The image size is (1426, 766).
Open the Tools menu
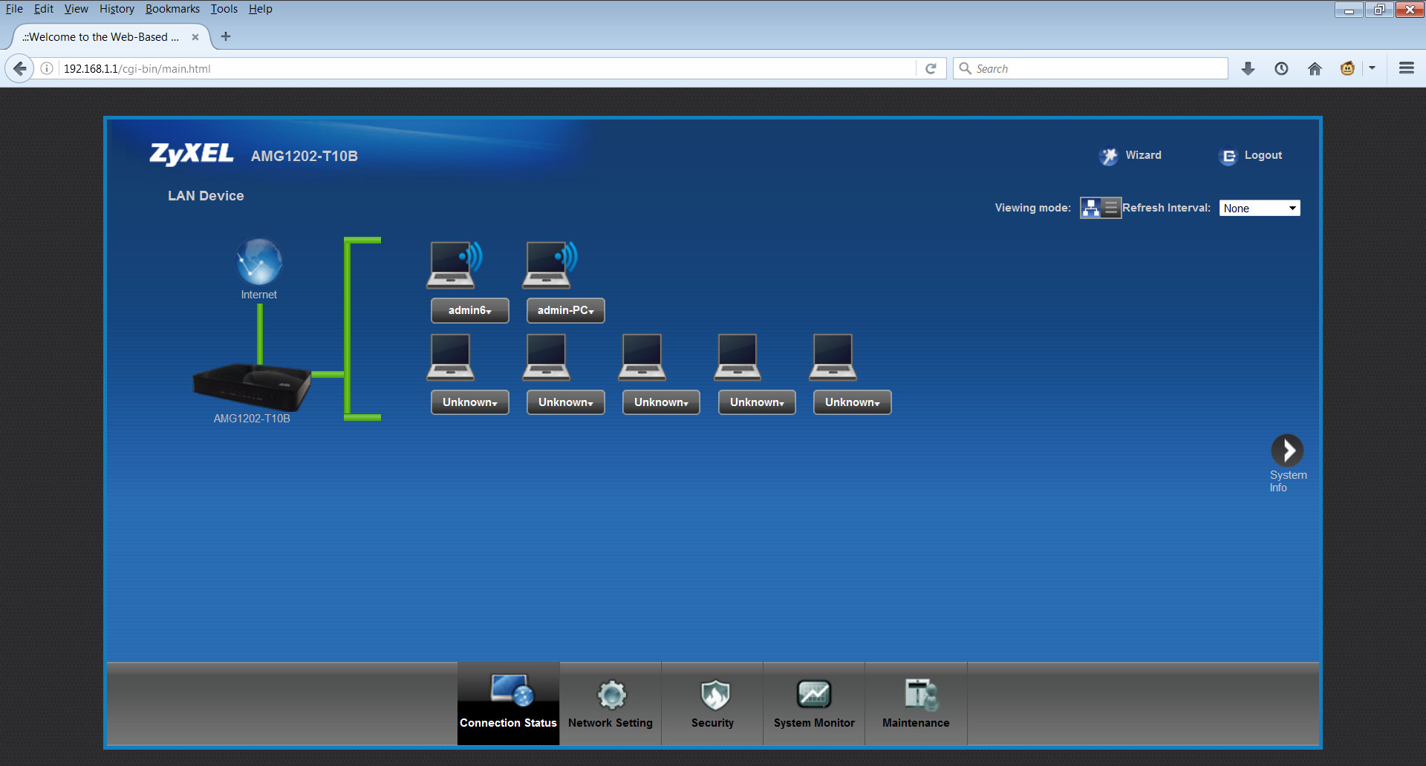pyautogui.click(x=224, y=9)
